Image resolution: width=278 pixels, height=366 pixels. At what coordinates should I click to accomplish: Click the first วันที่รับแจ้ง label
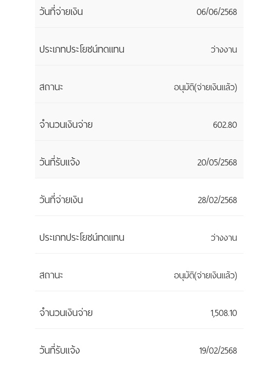(x=59, y=162)
